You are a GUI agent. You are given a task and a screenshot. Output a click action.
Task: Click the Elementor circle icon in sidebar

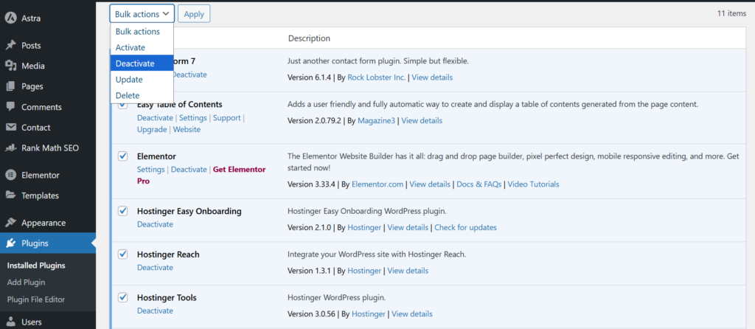pyautogui.click(x=11, y=175)
